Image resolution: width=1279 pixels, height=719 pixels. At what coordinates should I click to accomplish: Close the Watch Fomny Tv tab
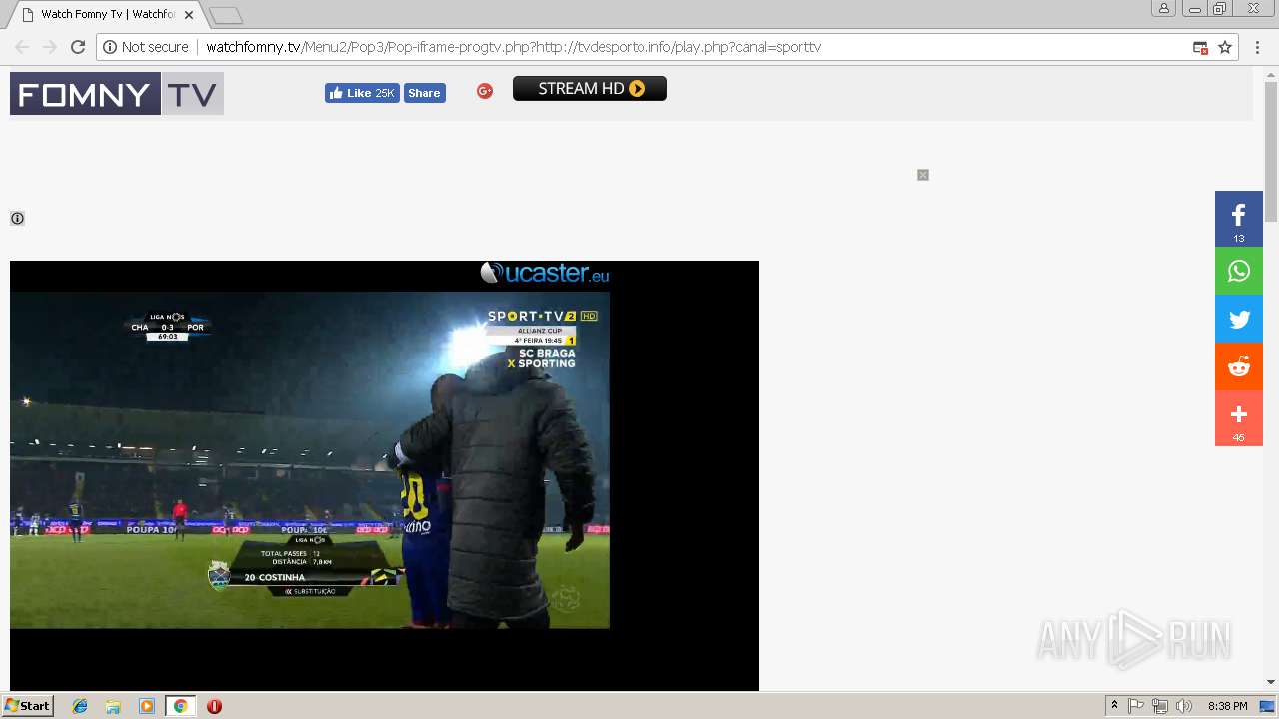tap(189, 15)
